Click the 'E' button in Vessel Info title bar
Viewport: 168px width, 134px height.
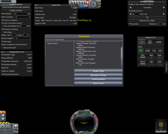36,5
